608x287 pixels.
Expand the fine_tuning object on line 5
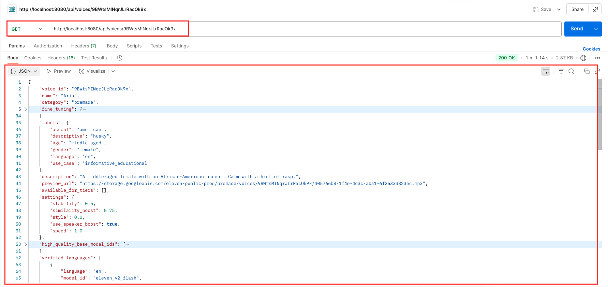(x=25, y=109)
